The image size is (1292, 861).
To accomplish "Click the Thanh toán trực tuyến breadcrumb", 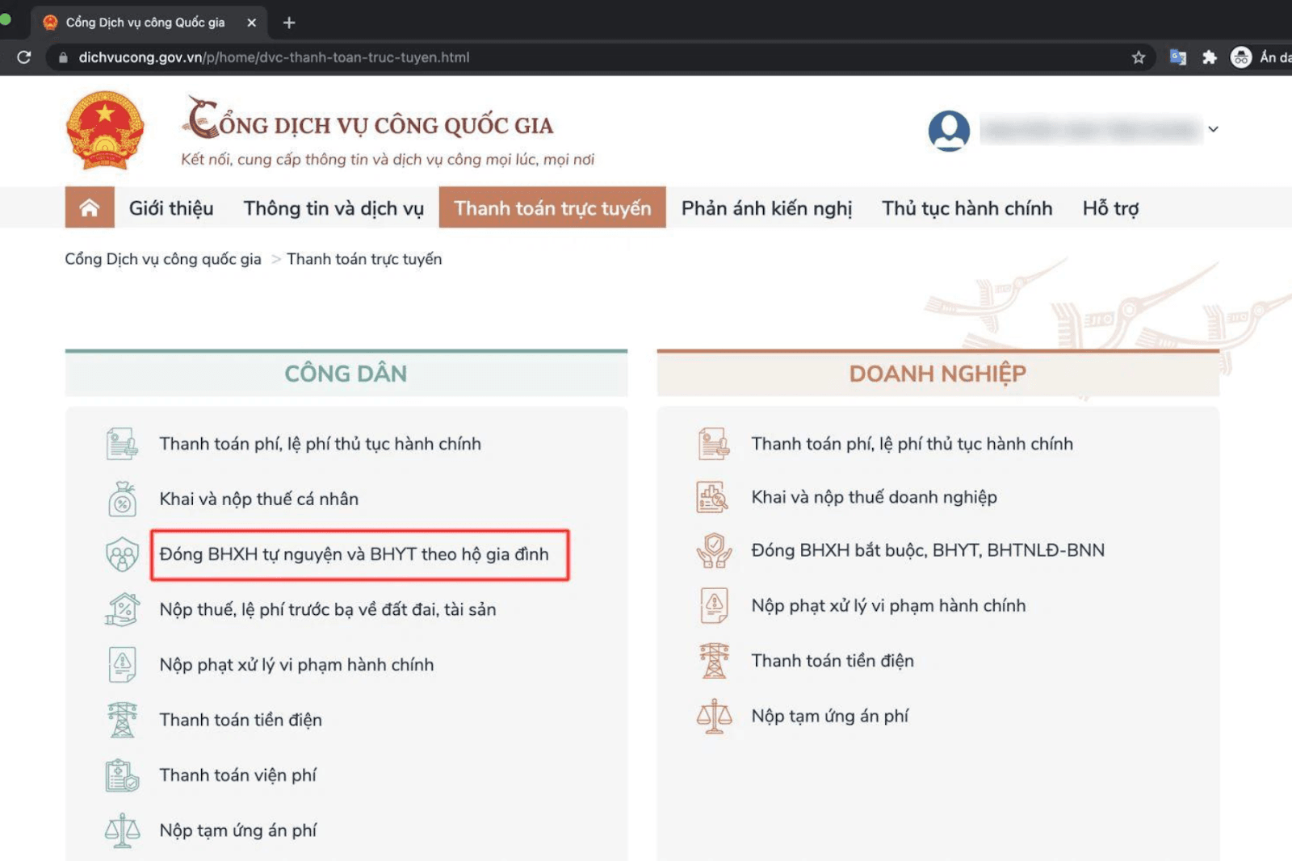I will (364, 259).
